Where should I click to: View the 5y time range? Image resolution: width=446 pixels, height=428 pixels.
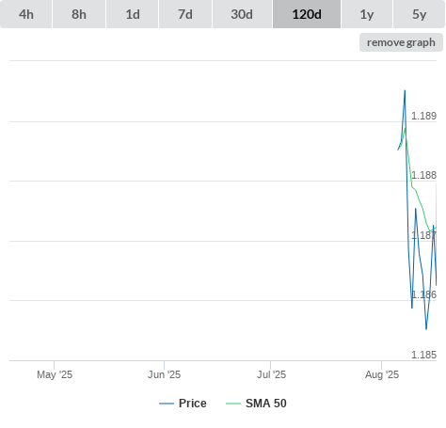coord(419,14)
